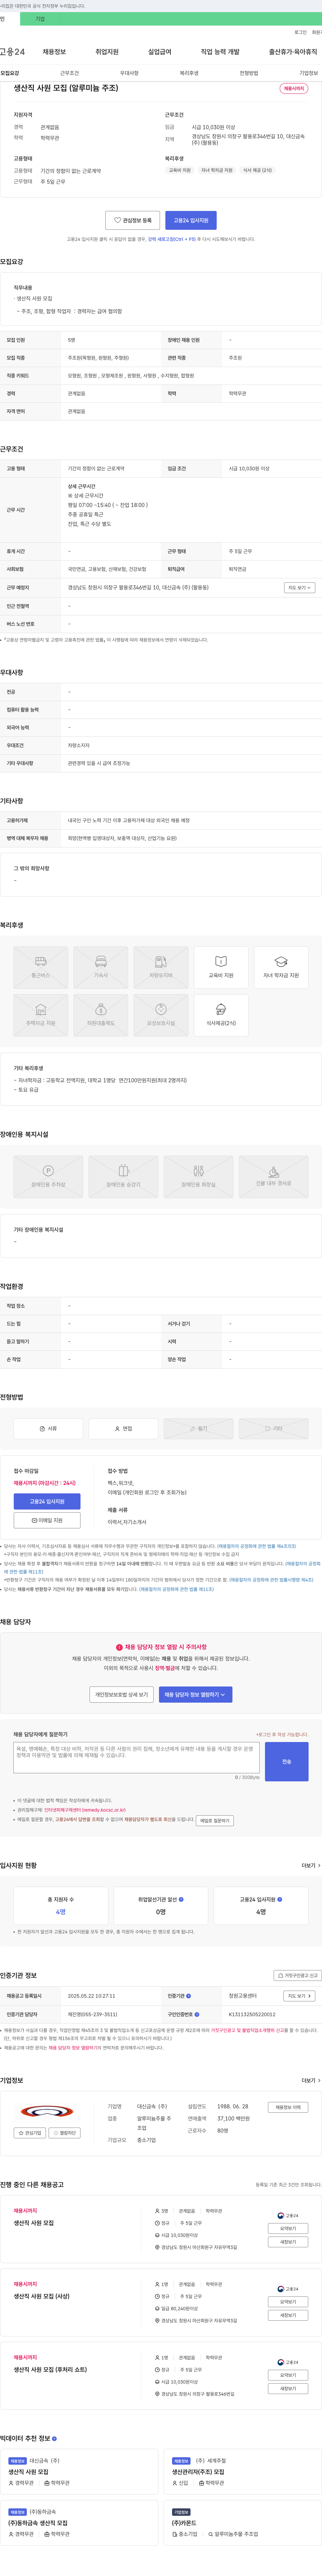Open the 실업급여 main menu

(x=160, y=52)
